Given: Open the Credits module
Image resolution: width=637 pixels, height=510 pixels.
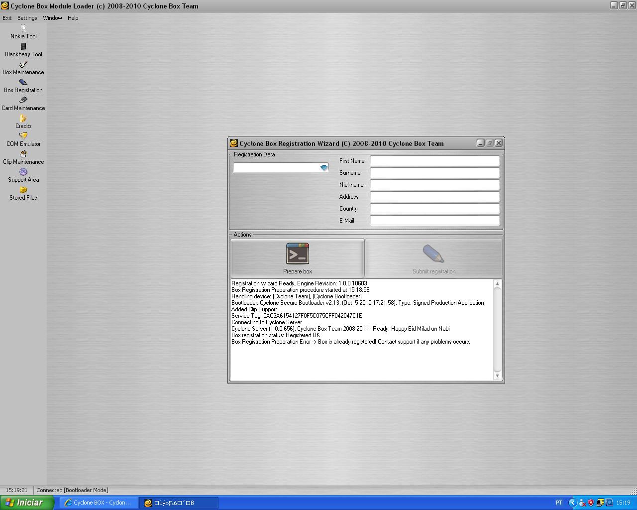Looking at the screenshot, I should [23, 122].
